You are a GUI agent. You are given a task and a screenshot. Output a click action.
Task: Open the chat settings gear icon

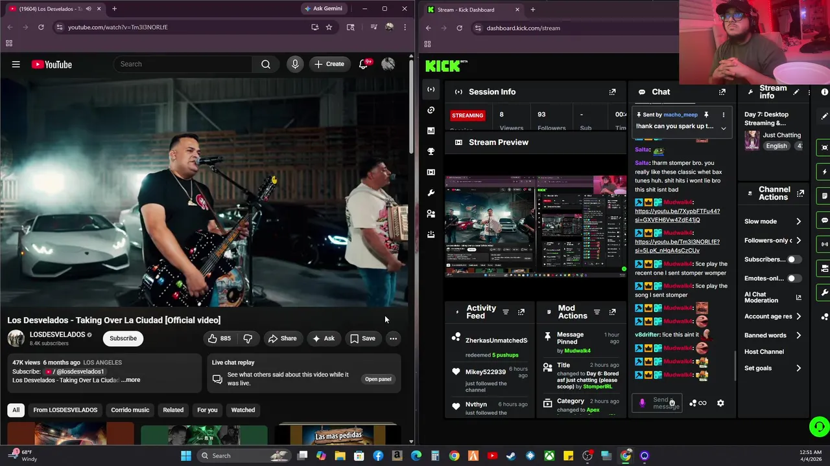click(720, 403)
